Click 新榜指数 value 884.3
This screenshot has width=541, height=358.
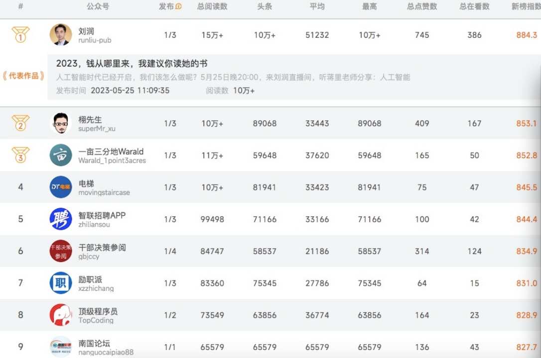click(x=527, y=35)
